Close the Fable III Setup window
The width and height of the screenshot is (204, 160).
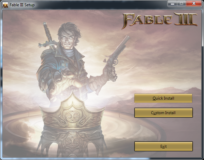point(194,3)
